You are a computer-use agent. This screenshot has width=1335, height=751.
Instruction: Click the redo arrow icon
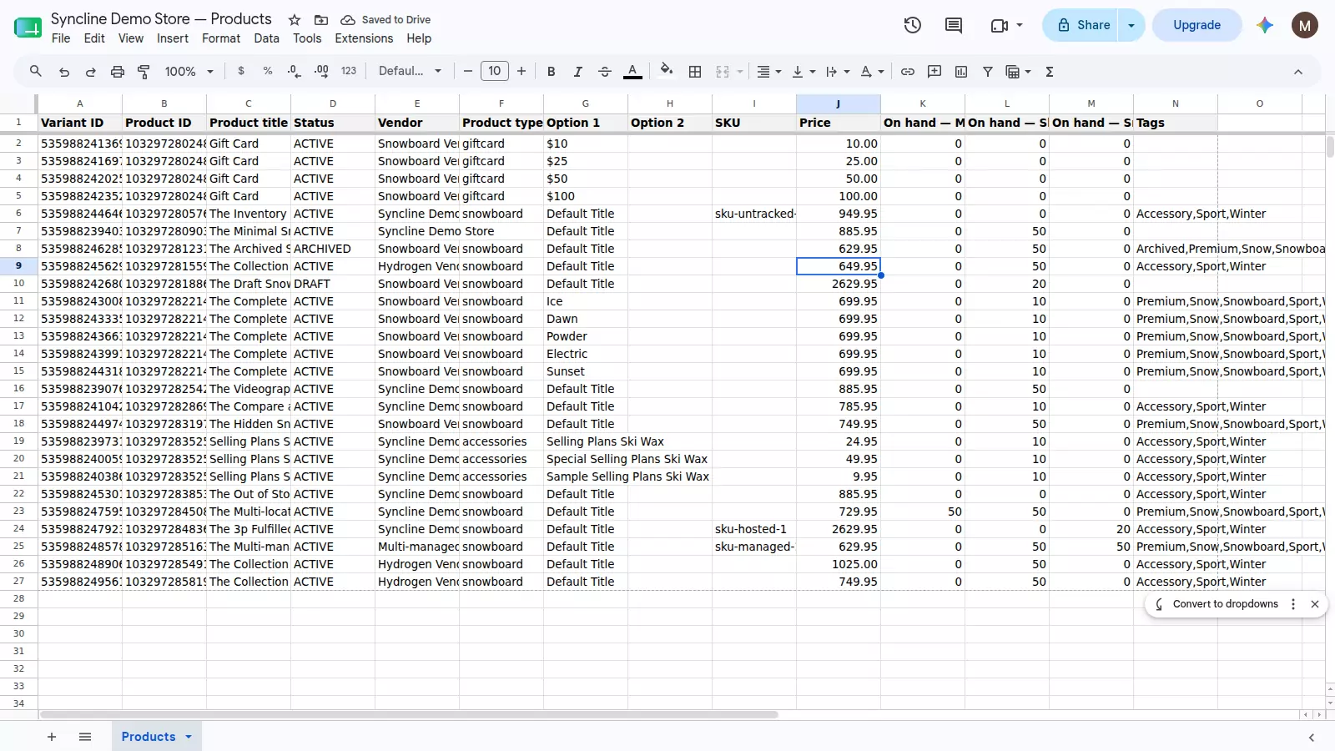[x=91, y=72]
